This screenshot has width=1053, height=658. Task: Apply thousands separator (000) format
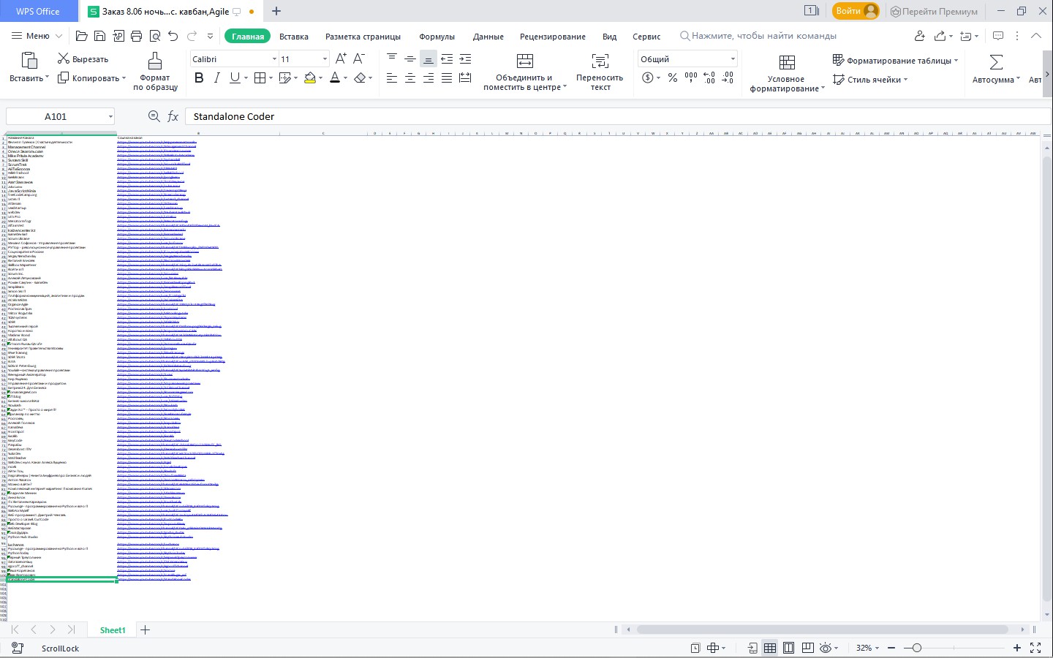[x=691, y=78]
